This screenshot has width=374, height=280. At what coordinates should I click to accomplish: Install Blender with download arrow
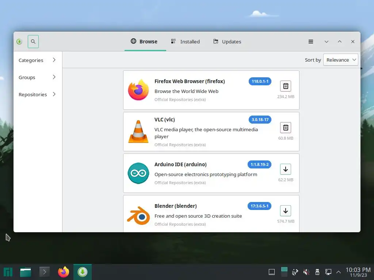pos(286,211)
